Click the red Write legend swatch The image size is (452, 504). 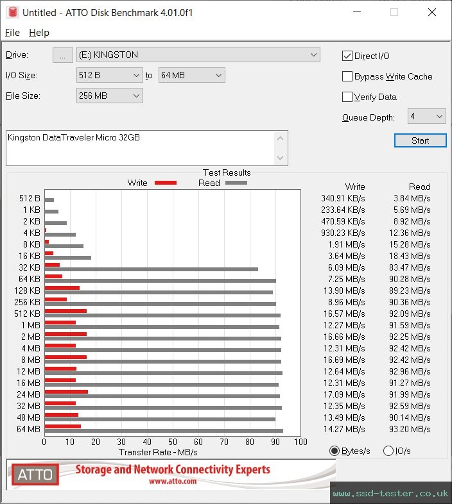166,183
